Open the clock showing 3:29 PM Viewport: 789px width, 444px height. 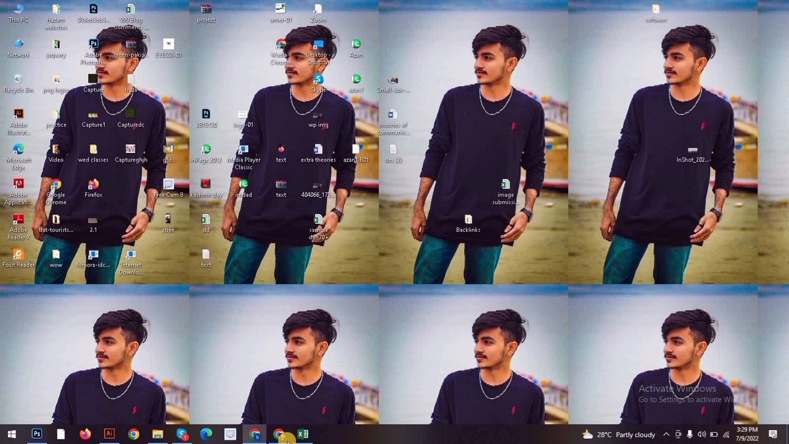pyautogui.click(x=746, y=434)
